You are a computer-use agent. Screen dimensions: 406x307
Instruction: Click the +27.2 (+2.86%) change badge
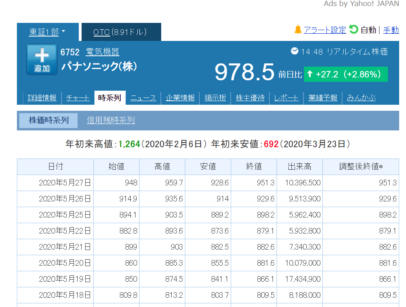(346, 74)
